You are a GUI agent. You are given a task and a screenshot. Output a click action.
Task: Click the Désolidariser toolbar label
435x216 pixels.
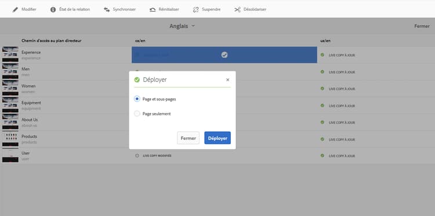click(x=255, y=9)
